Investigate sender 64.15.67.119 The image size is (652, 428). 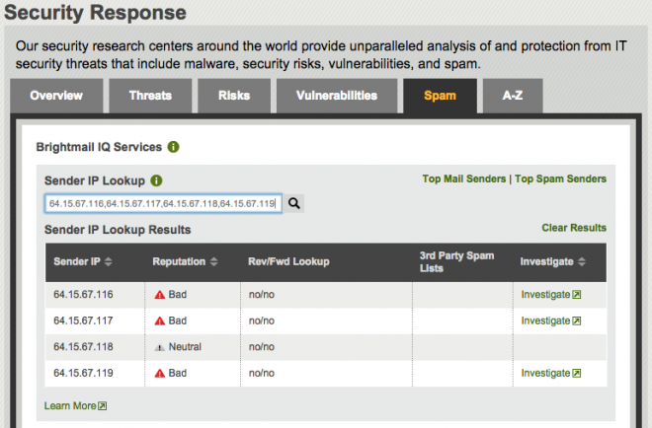pyautogui.click(x=551, y=373)
